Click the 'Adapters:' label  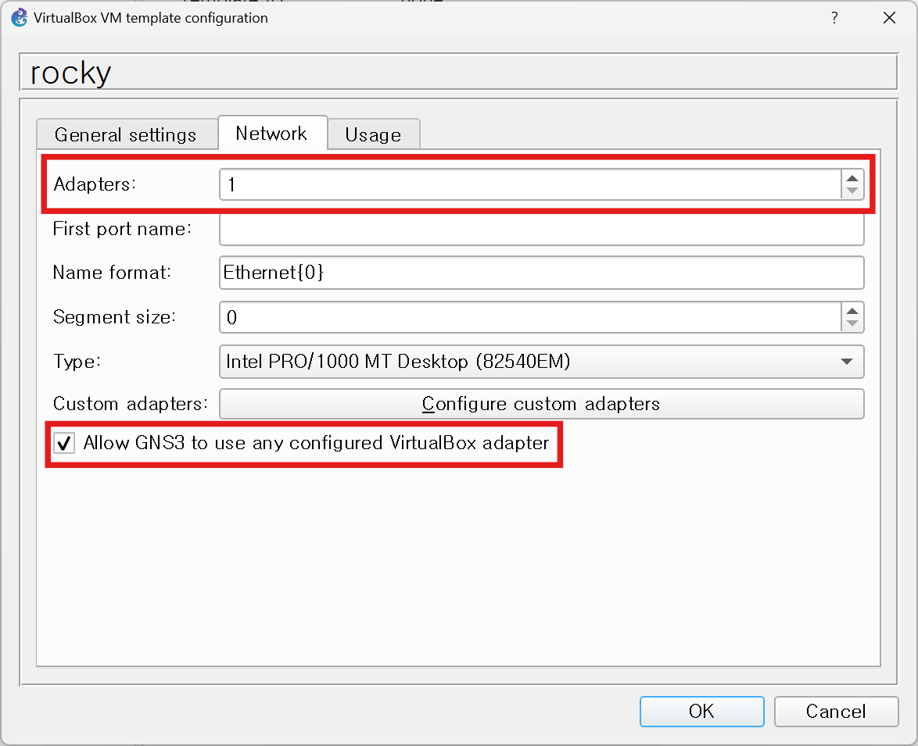[95, 184]
